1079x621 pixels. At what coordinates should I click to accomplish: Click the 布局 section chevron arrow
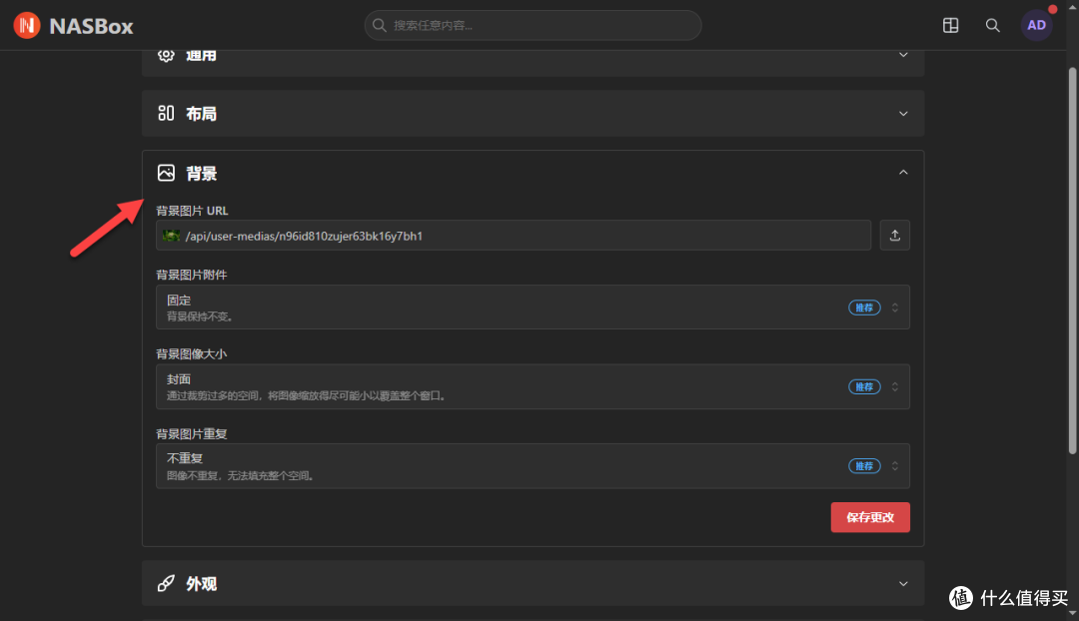point(903,114)
